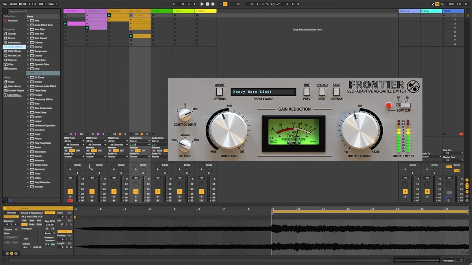Select the Draw Mode pencil icon
This screenshot has width=472, height=265.
433,4
